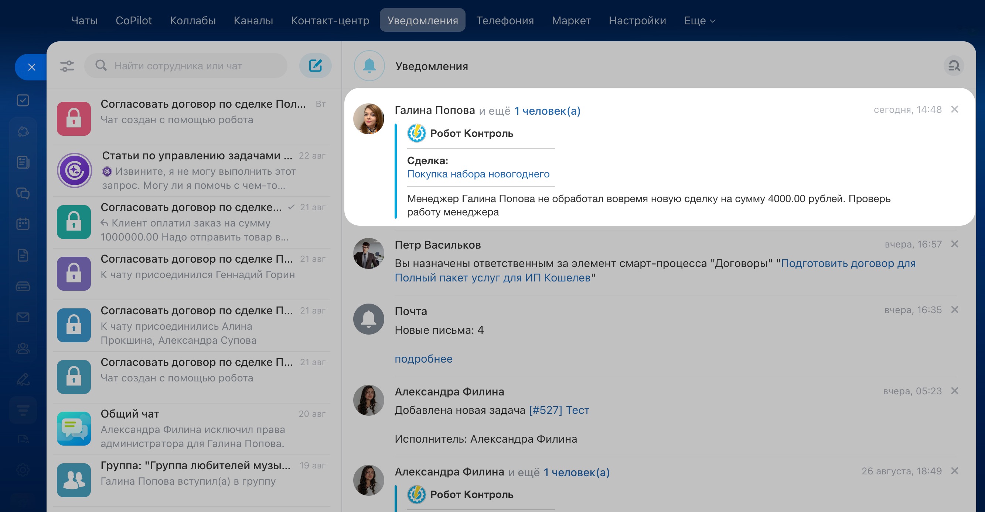This screenshot has height=512, width=985.
Task: Open the sign pen icon in sidebar
Action: [23, 379]
